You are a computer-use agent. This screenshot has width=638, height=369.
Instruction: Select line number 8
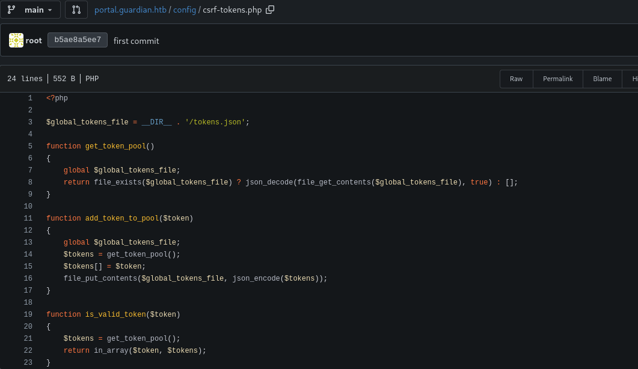tap(29, 182)
